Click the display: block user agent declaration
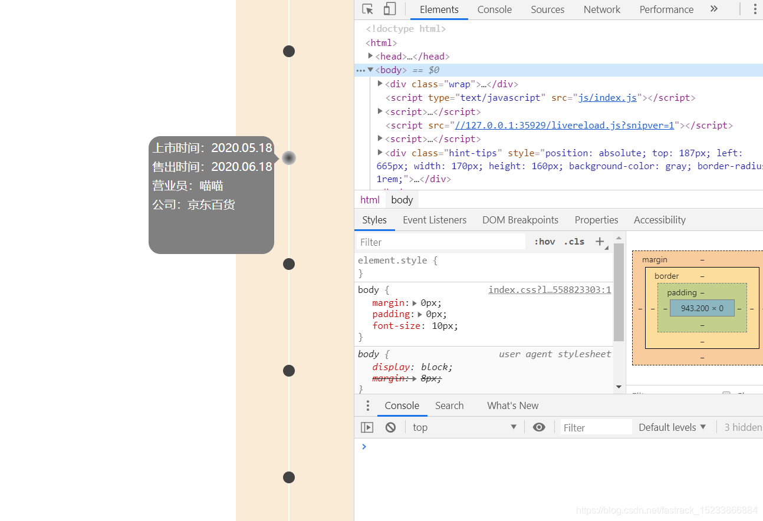 click(x=412, y=367)
